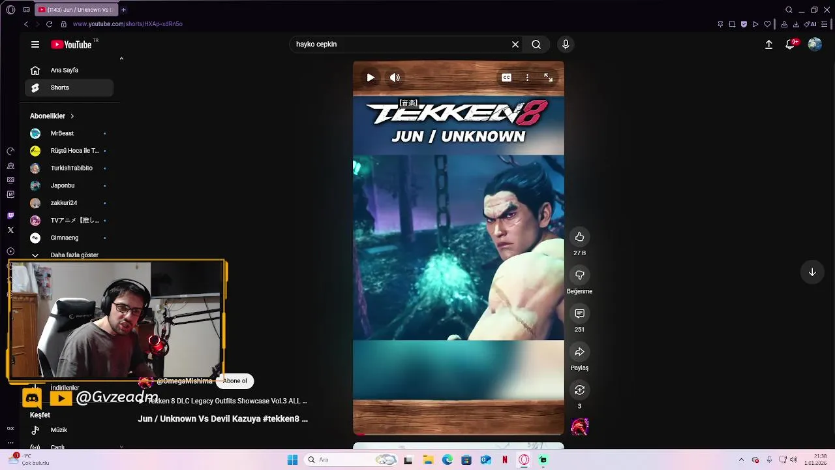Open the Japonbu subscription
835x470 pixels.
click(x=69, y=185)
